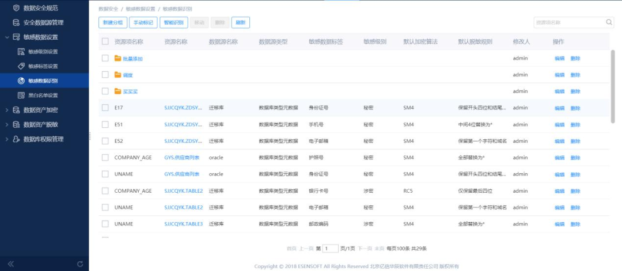The height and width of the screenshot is (271, 622).
Task: Click the 黑白名单设置 list icon
Action: [21, 95]
